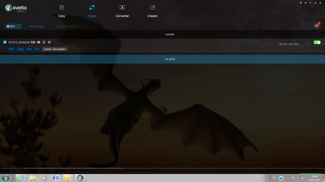Select the title row with runtime 01:42:45

(162, 59)
